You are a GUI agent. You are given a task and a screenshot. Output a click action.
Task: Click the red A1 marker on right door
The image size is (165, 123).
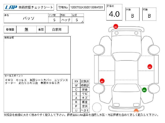(150, 67)
